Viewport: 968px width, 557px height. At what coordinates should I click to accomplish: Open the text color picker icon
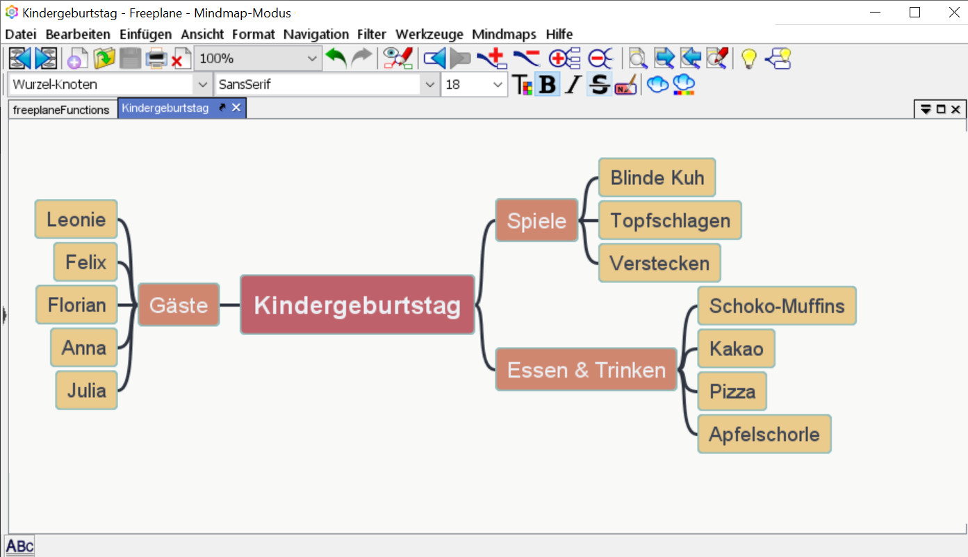[522, 85]
